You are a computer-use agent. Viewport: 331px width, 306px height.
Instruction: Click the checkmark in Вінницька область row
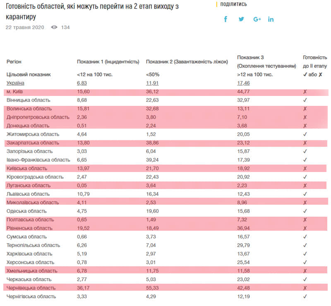tap(305, 100)
